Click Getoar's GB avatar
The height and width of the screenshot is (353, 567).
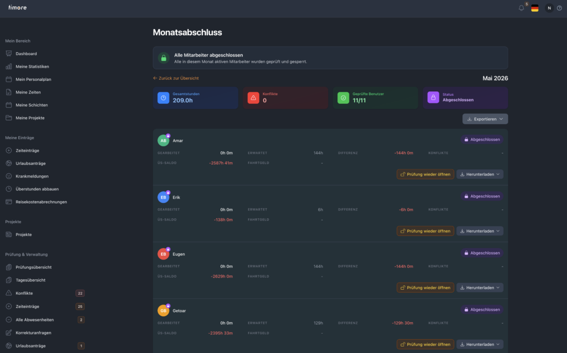click(163, 311)
